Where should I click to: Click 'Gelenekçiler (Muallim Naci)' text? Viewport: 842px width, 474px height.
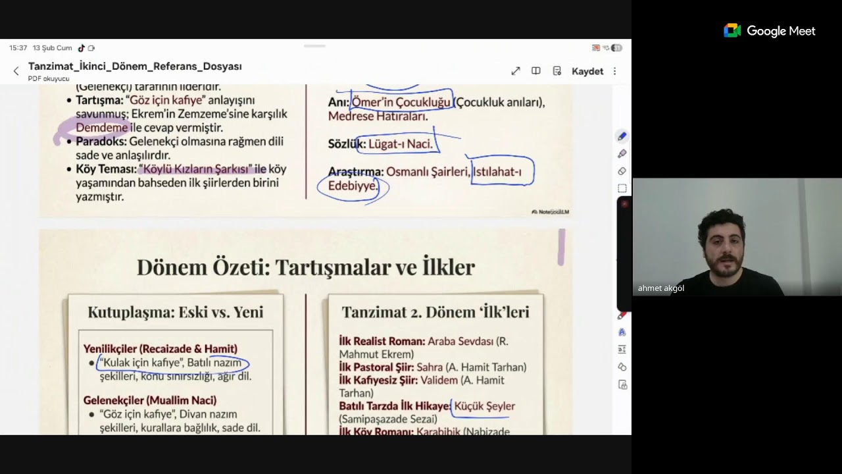150,400
